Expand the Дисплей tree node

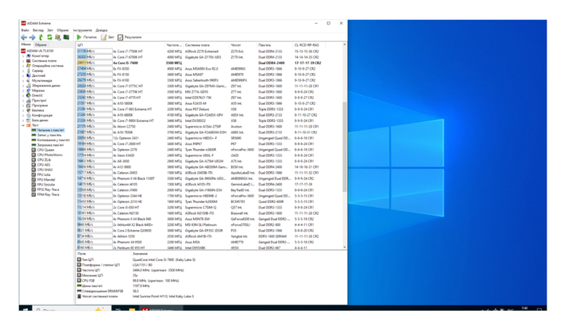tap(23, 75)
